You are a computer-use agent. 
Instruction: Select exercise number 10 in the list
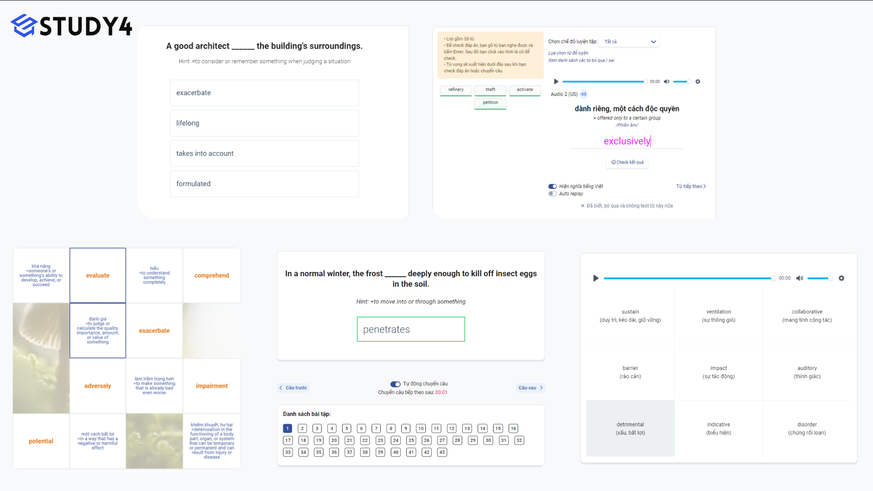click(x=421, y=429)
